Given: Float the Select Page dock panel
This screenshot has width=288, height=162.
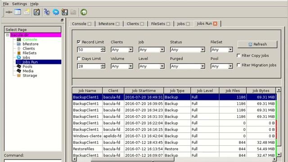Looking at the screenshot, I should [x=62, y=20].
